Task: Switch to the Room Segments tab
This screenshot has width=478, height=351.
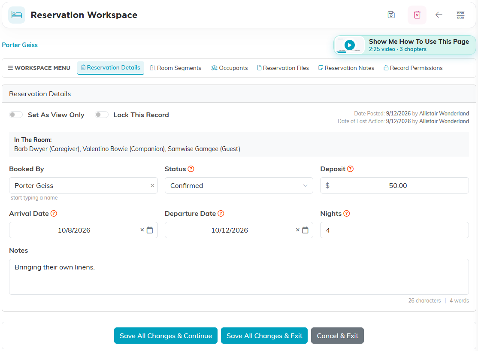Action: 175,68
